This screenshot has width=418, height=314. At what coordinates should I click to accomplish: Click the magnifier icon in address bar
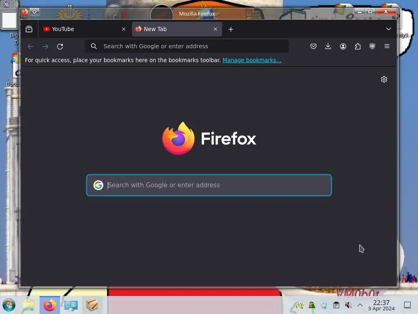93,46
